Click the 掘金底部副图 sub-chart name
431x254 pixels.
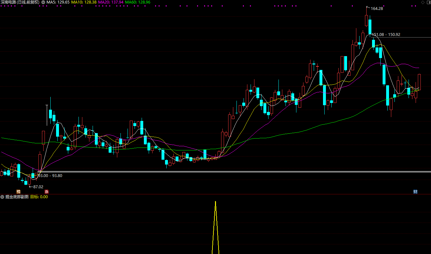(17, 197)
